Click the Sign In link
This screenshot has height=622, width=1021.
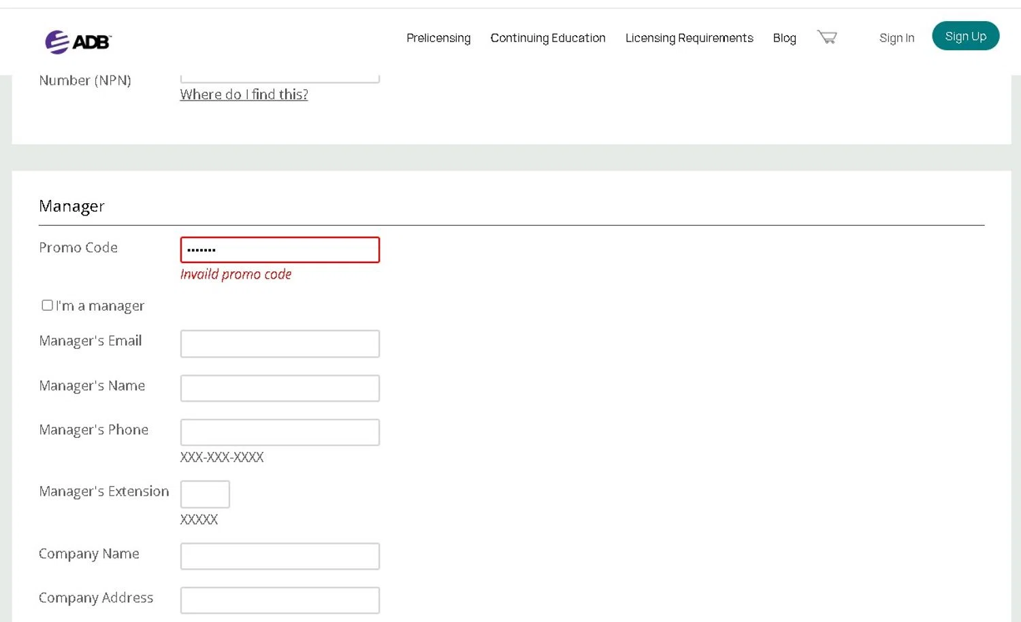[x=896, y=38]
